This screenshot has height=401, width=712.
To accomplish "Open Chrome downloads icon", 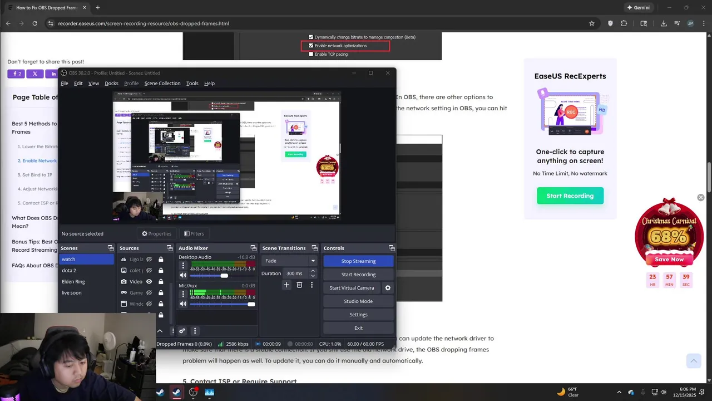I will coord(664,23).
